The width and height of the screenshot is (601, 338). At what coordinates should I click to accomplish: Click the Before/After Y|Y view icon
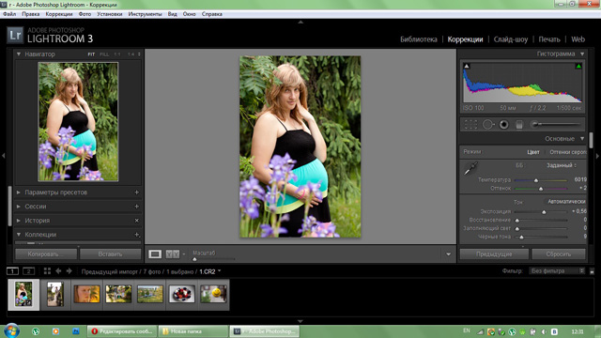click(x=173, y=253)
